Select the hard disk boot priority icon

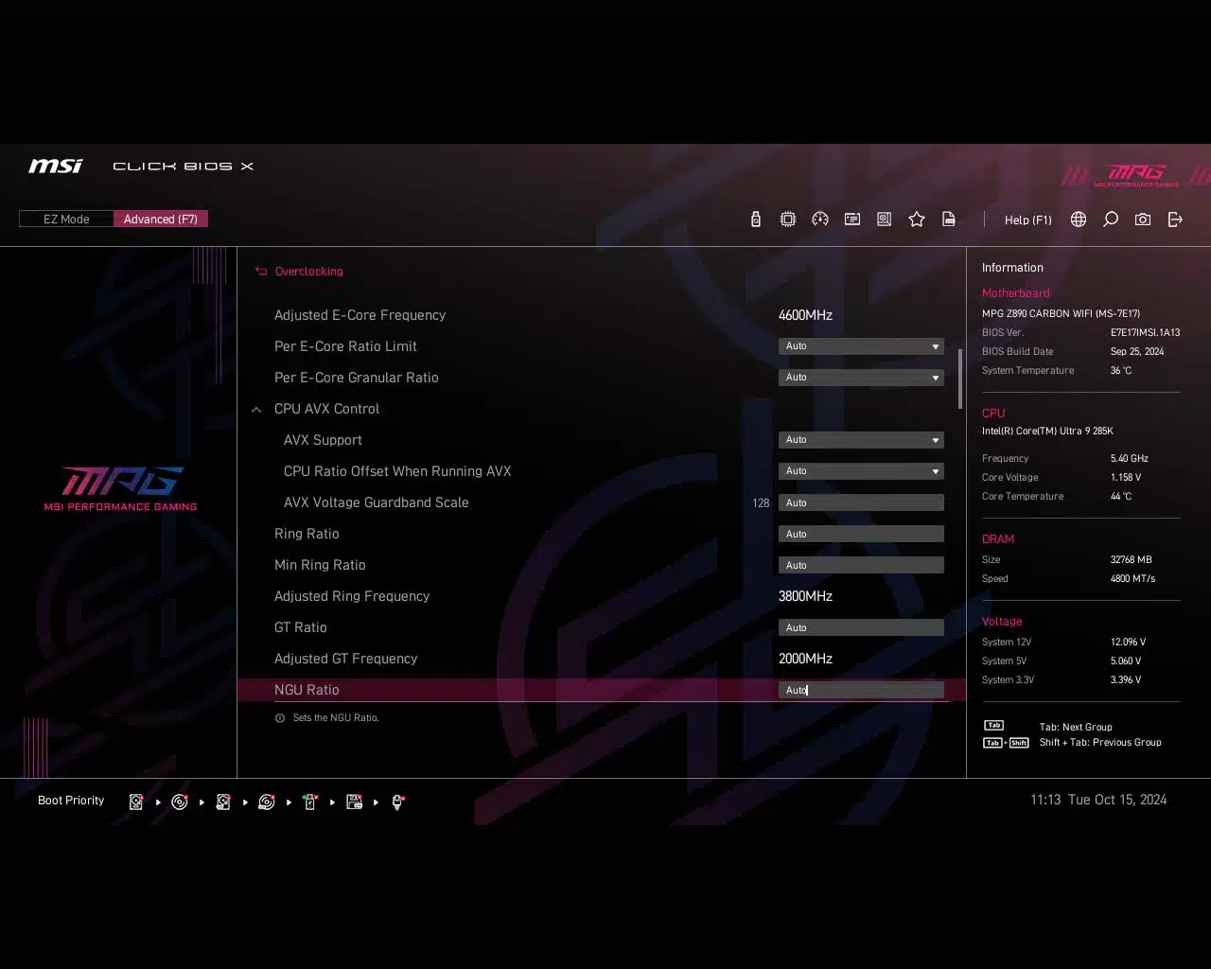136,802
